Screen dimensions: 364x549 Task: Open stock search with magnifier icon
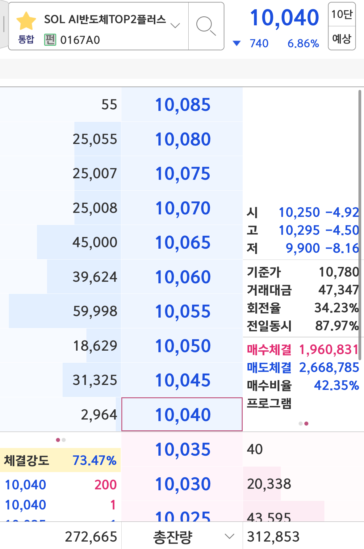(206, 26)
